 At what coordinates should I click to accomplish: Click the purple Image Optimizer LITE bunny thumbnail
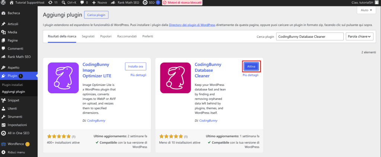pos(63,78)
